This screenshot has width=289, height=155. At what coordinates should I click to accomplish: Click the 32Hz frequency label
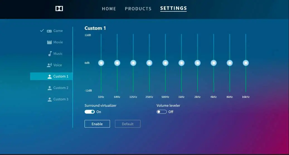[101, 97]
